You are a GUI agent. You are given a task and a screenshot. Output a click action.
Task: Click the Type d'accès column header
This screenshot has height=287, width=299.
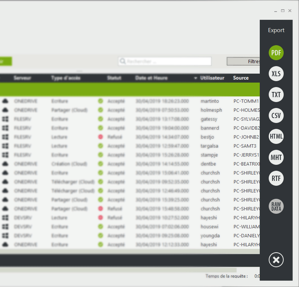tap(66, 78)
